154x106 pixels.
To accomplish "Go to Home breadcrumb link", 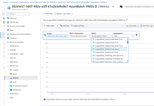I will [x=5, y=2].
